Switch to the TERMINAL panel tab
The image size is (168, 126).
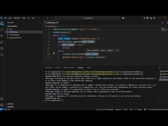[80, 68]
